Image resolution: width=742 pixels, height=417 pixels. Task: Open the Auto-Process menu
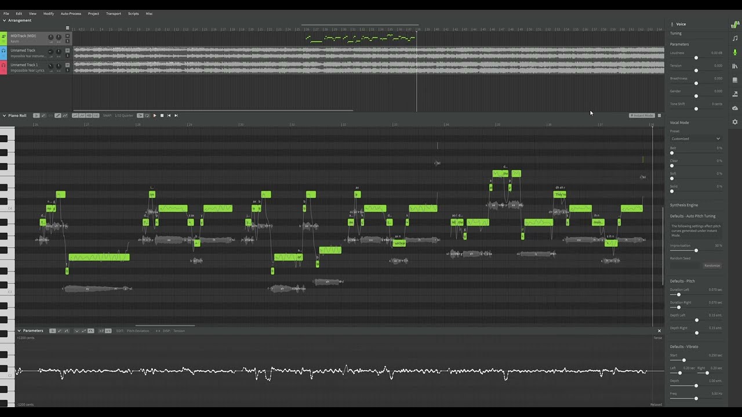point(71,13)
